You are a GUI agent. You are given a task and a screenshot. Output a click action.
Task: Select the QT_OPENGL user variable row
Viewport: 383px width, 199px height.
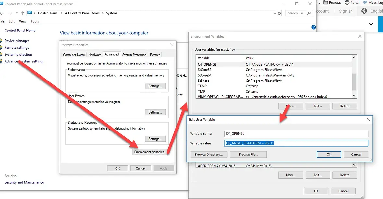pyautogui.click(x=274, y=65)
